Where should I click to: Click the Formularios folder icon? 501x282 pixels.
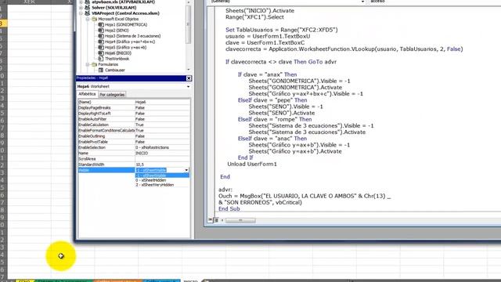94,64
